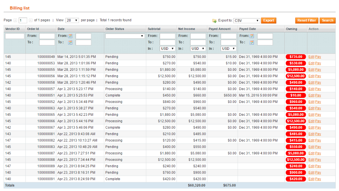Click the $10.00 owing badge
Screen dimensions: 339x191
pos(296,95)
